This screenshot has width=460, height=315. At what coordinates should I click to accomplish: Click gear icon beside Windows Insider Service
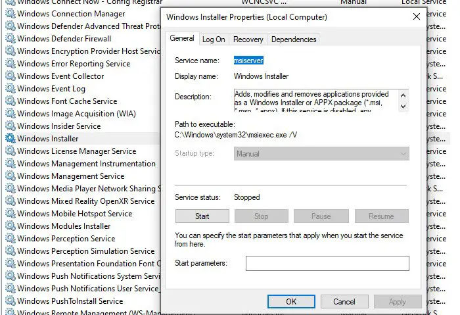point(11,126)
